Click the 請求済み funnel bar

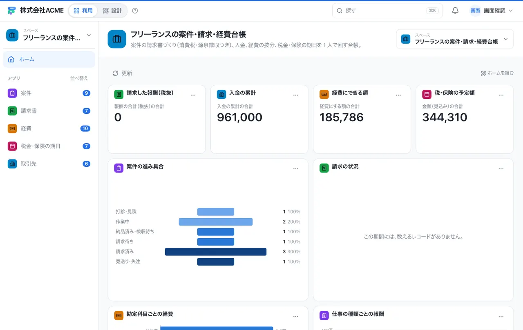coord(216,252)
